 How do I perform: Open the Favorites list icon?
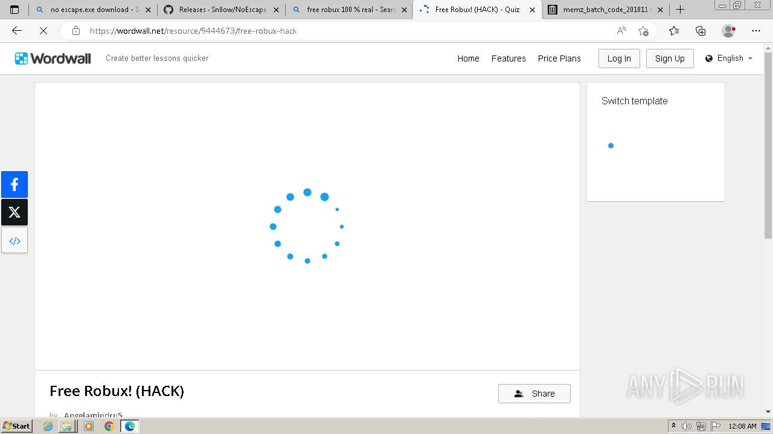tap(674, 31)
